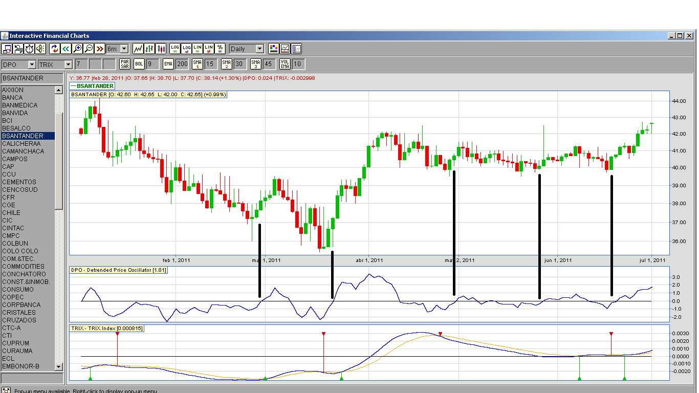Click the LIN equal scale icon
The width and height of the screenshot is (699, 393).
coord(198,49)
